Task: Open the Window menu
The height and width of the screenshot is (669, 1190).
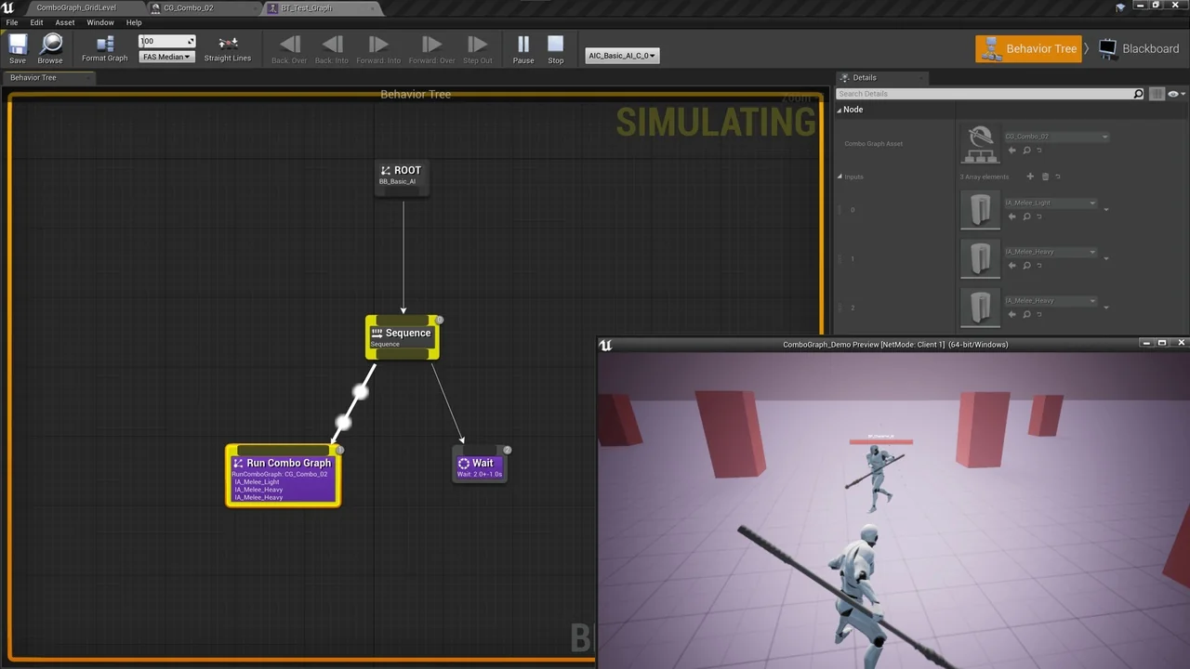Action: (x=100, y=22)
